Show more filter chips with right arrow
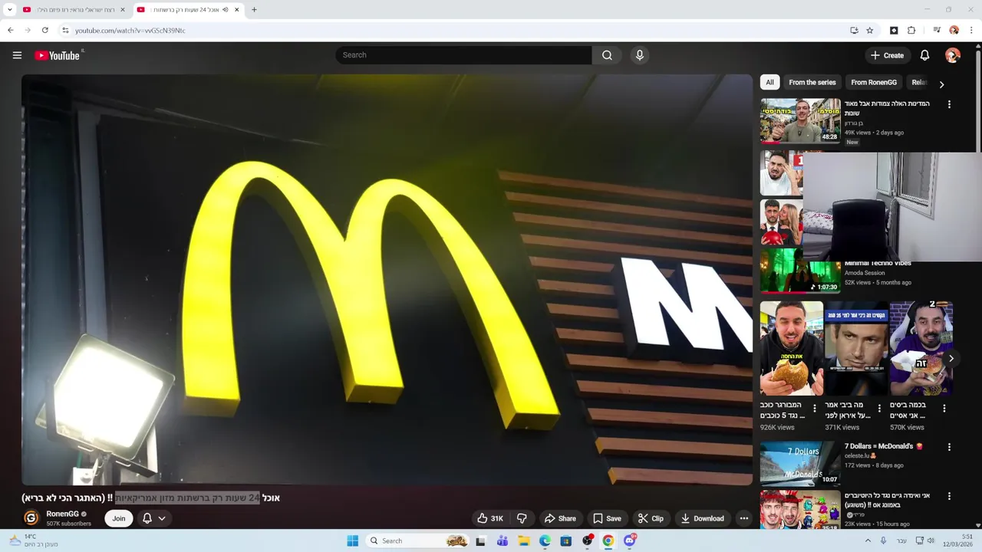Image resolution: width=982 pixels, height=552 pixels. click(x=941, y=84)
